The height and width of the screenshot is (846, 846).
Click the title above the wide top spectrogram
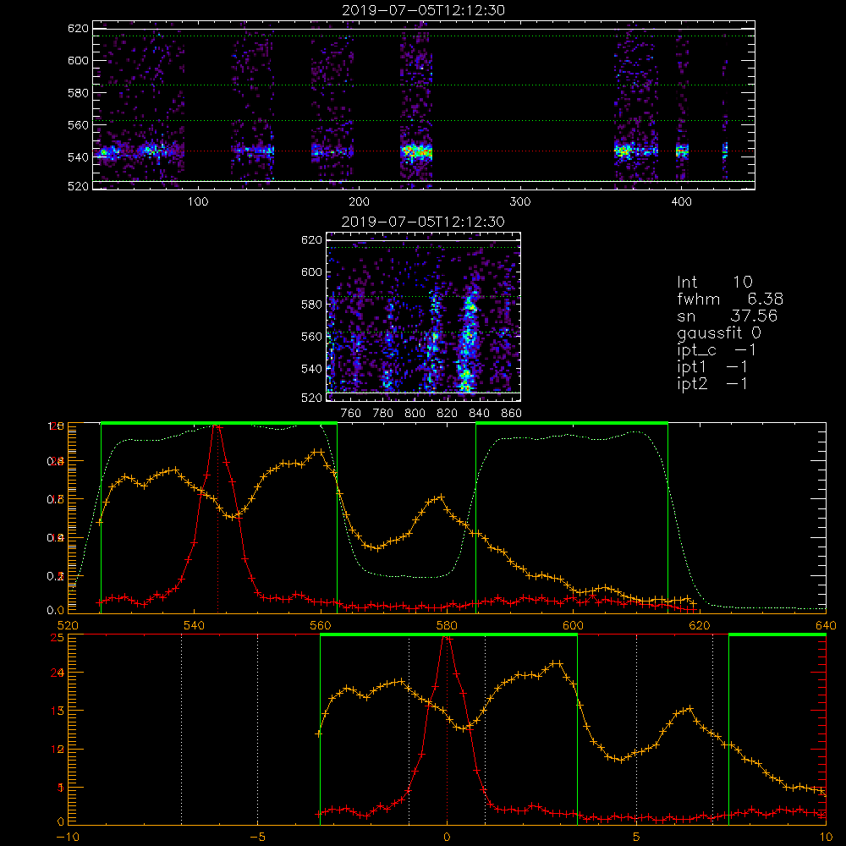(423, 10)
